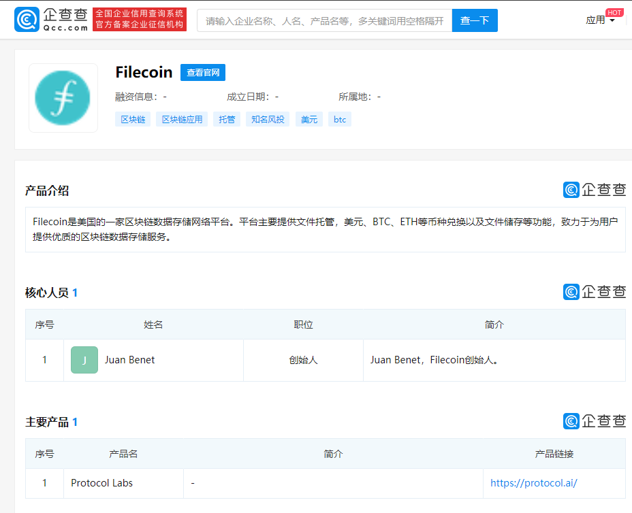Screen dimensions: 632x513
Task: Click the Qcc.com home icon
Action: (x=26, y=20)
